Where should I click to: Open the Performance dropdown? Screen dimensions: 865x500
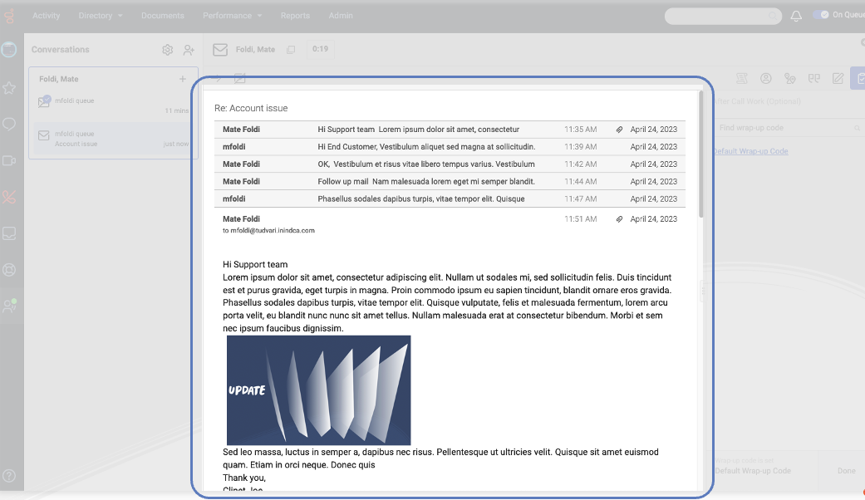point(232,15)
